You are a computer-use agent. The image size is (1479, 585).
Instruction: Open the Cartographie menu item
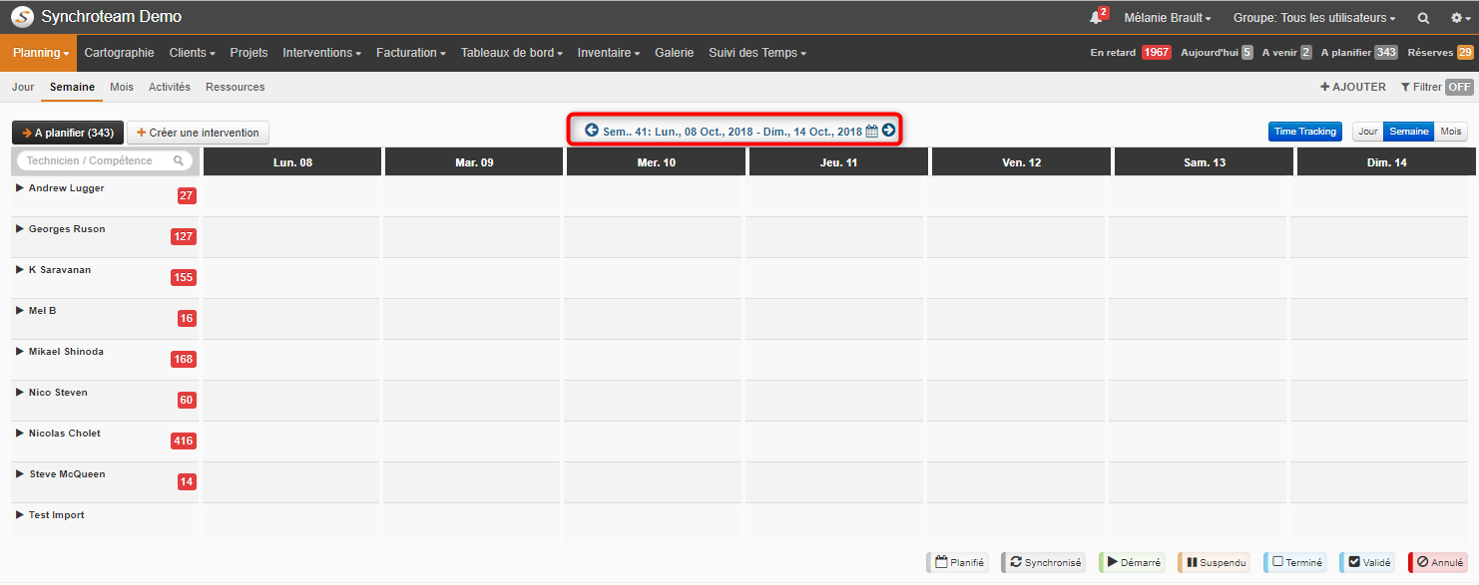pos(119,53)
